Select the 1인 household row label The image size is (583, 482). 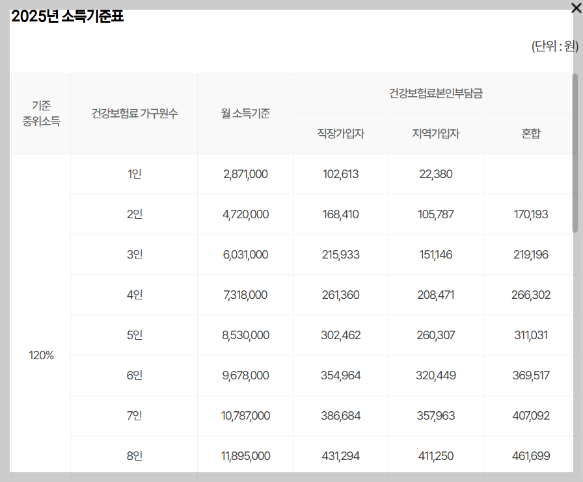(133, 174)
